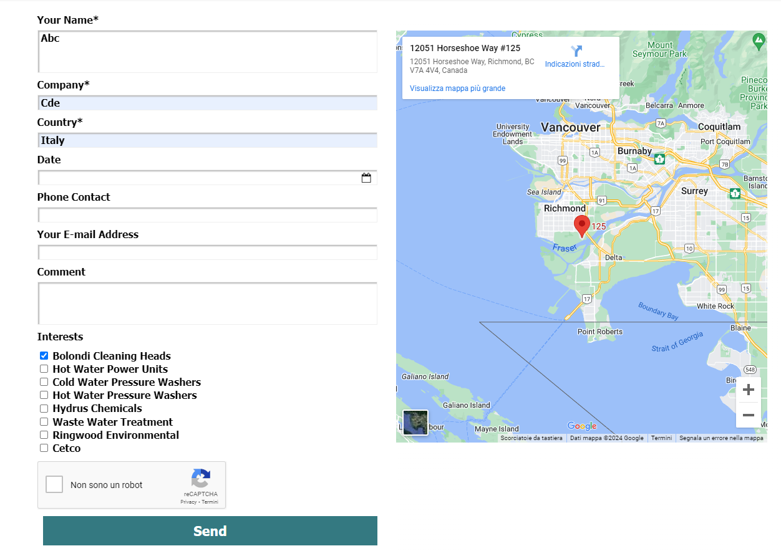781x551 pixels.
Task: Click White Rock label on map
Action: pos(716,306)
